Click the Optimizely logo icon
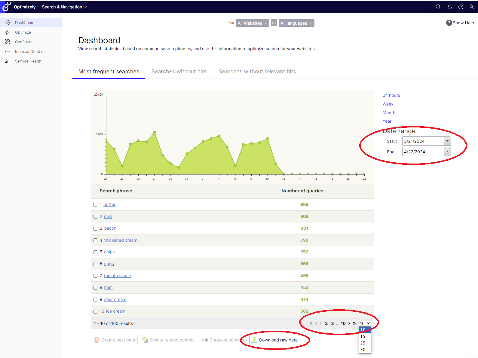Screen dimensions: 478x358 click(7, 7)
